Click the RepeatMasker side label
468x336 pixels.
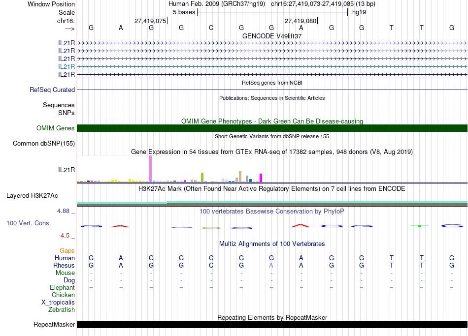(x=54, y=324)
